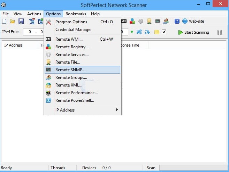Click the Start Scanning button
Viewport: 229px width, 172px height.
194,32
